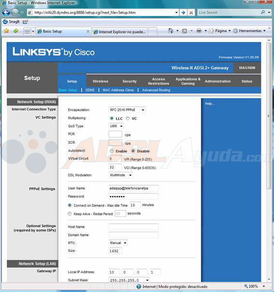
Task: Open the Subnet Mask 255.255.255.0 dropdown
Action: coord(130,280)
